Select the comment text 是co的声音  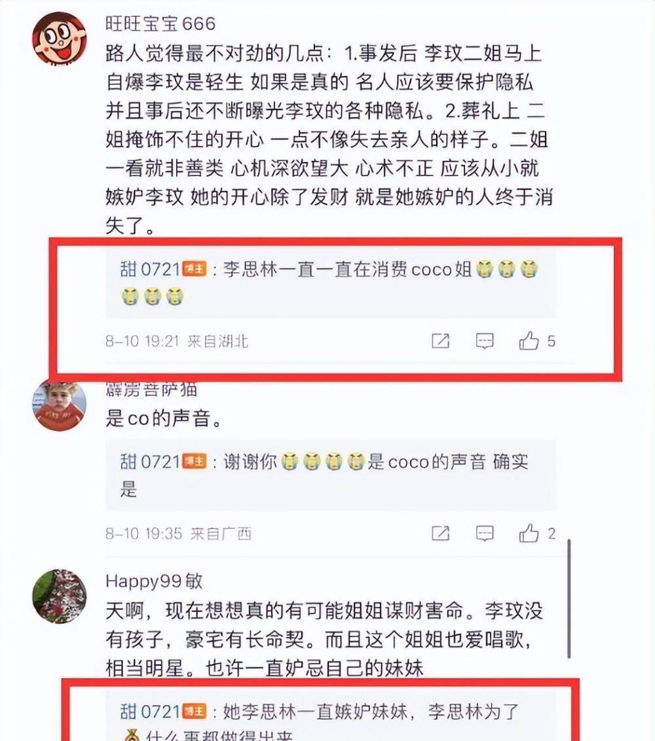(x=163, y=419)
